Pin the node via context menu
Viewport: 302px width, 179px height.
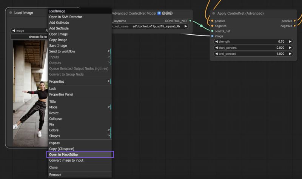(x=80, y=125)
